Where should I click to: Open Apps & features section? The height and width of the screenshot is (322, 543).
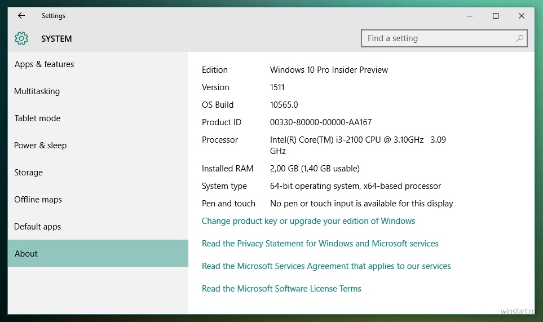98,64
